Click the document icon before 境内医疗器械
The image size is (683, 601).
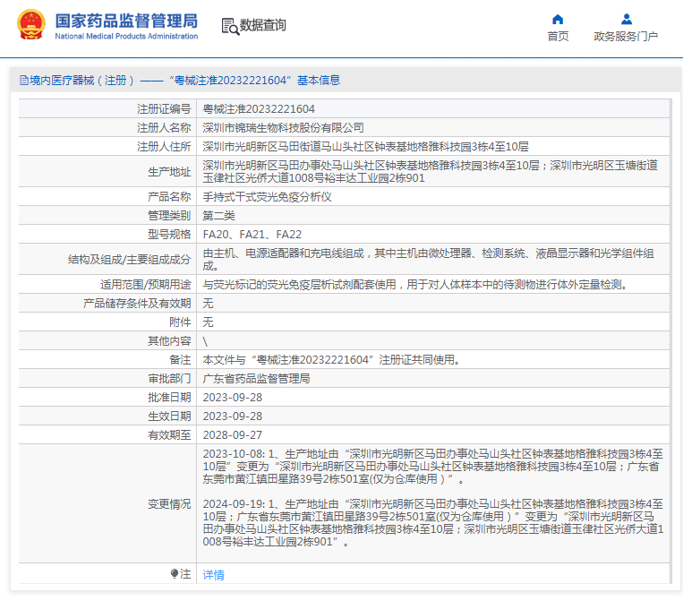23,81
